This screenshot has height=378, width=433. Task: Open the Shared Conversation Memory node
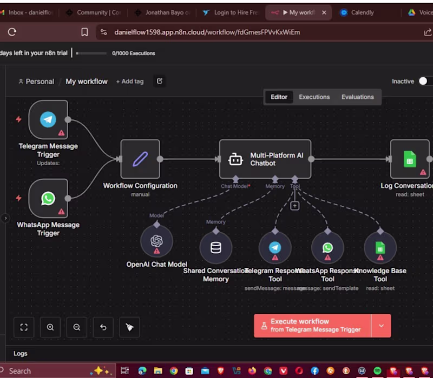[x=215, y=248]
